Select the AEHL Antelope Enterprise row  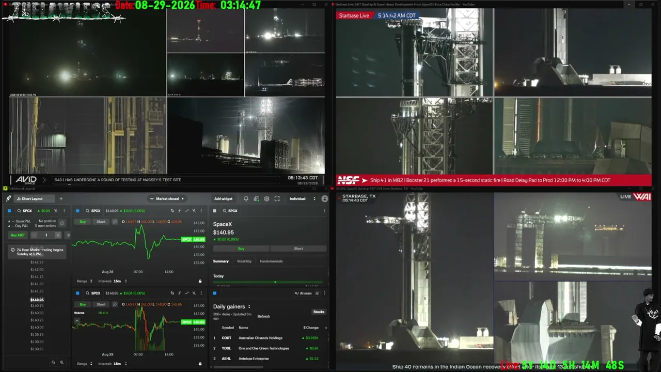pos(269,359)
